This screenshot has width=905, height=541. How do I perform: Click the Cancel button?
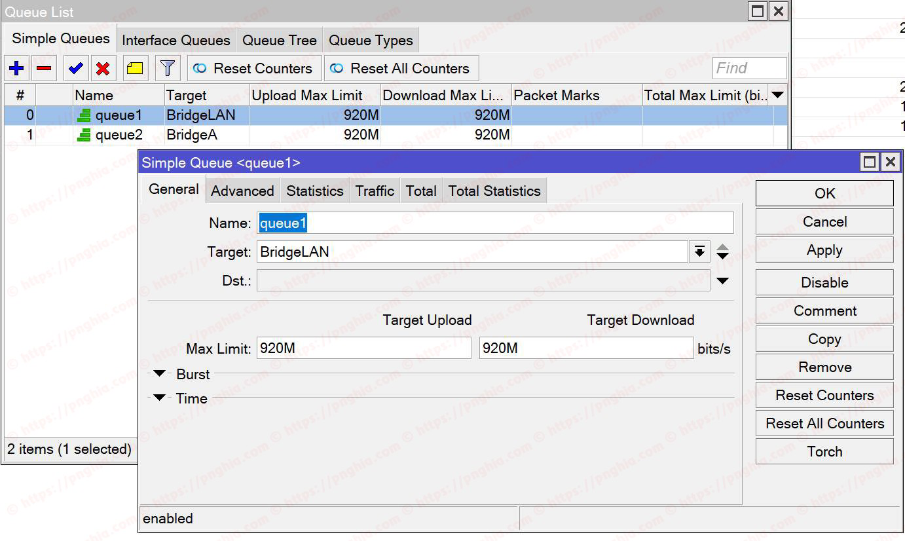point(824,221)
